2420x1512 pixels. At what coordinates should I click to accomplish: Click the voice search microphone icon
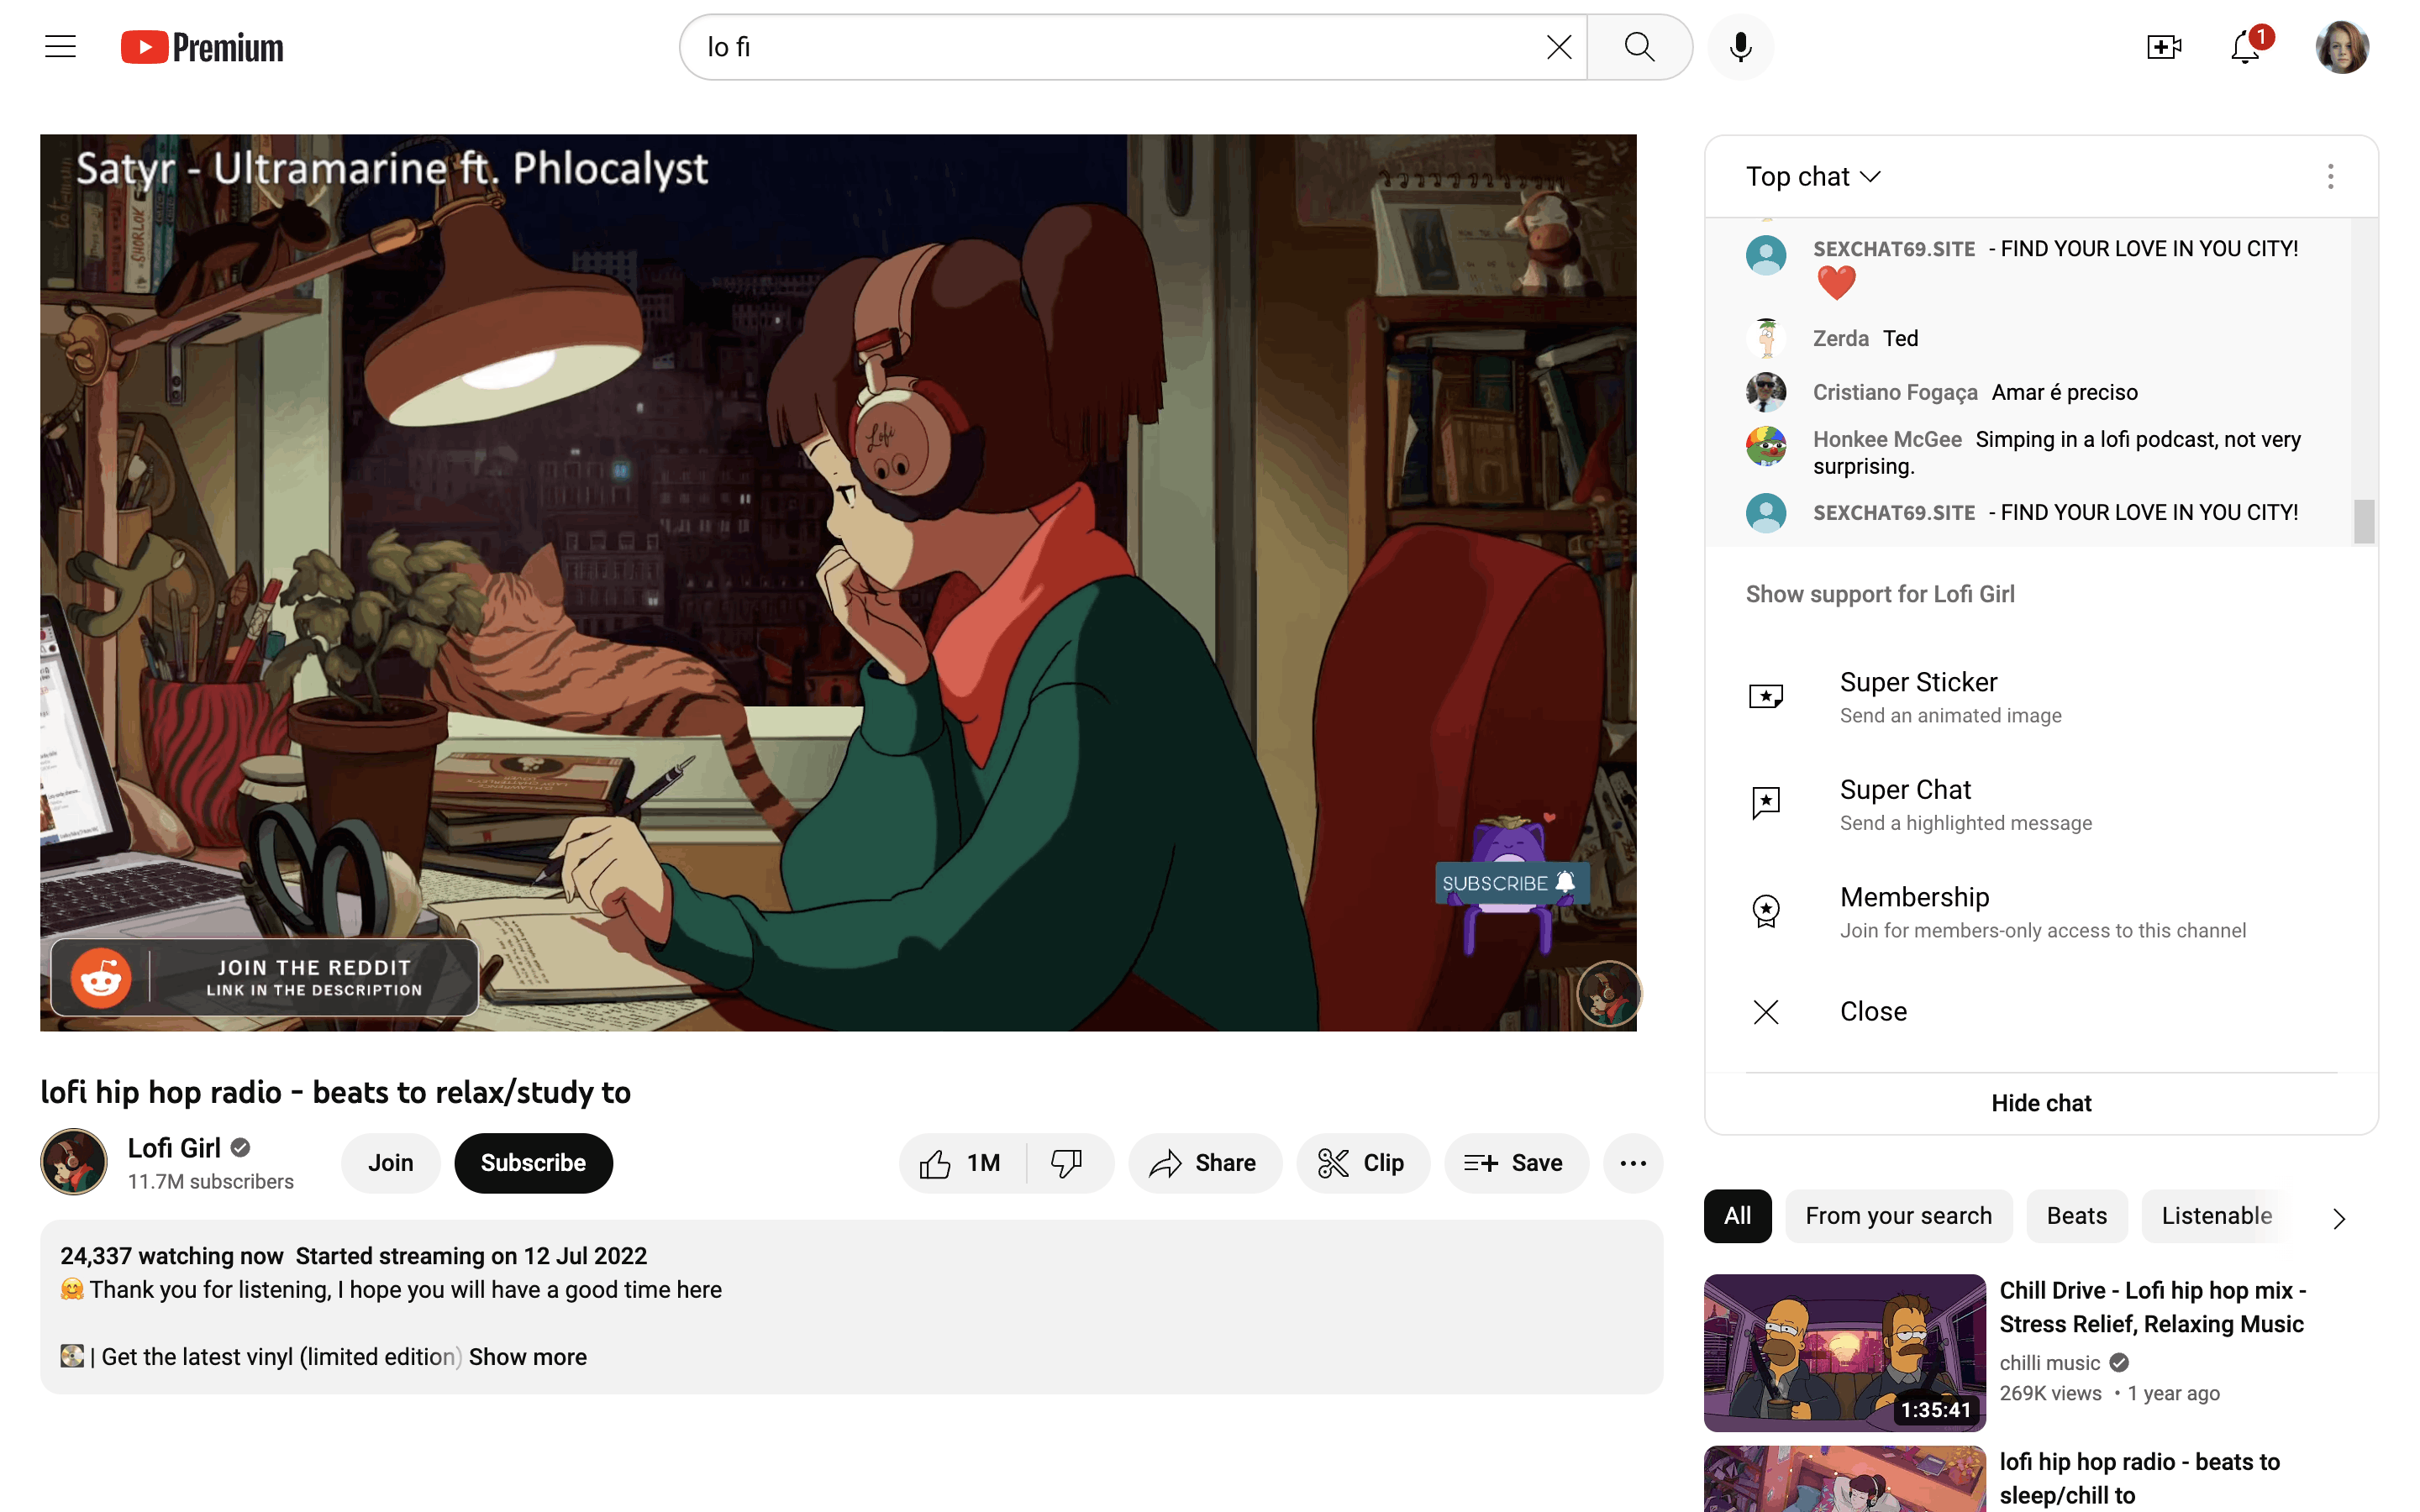tap(1740, 47)
